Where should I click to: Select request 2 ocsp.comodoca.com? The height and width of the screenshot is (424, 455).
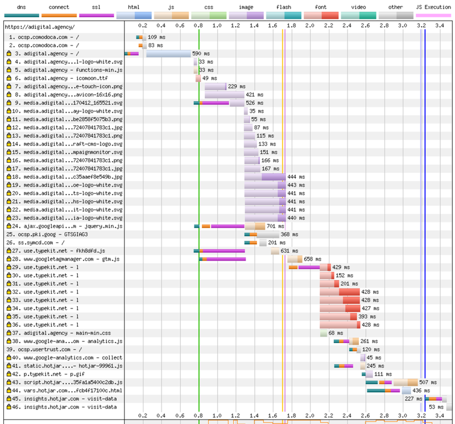[44, 46]
